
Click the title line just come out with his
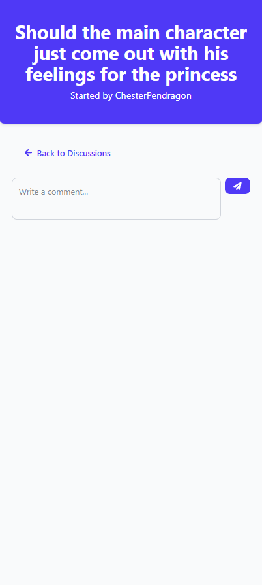(x=131, y=54)
